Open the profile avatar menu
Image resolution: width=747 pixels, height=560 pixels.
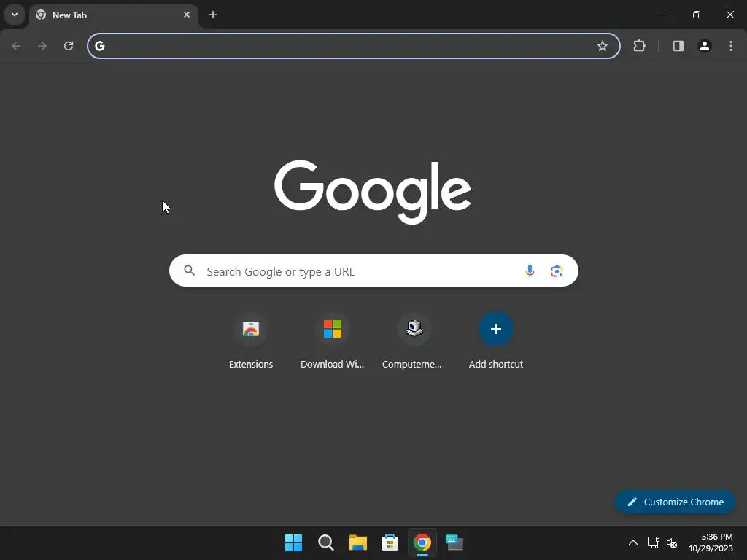coord(705,46)
